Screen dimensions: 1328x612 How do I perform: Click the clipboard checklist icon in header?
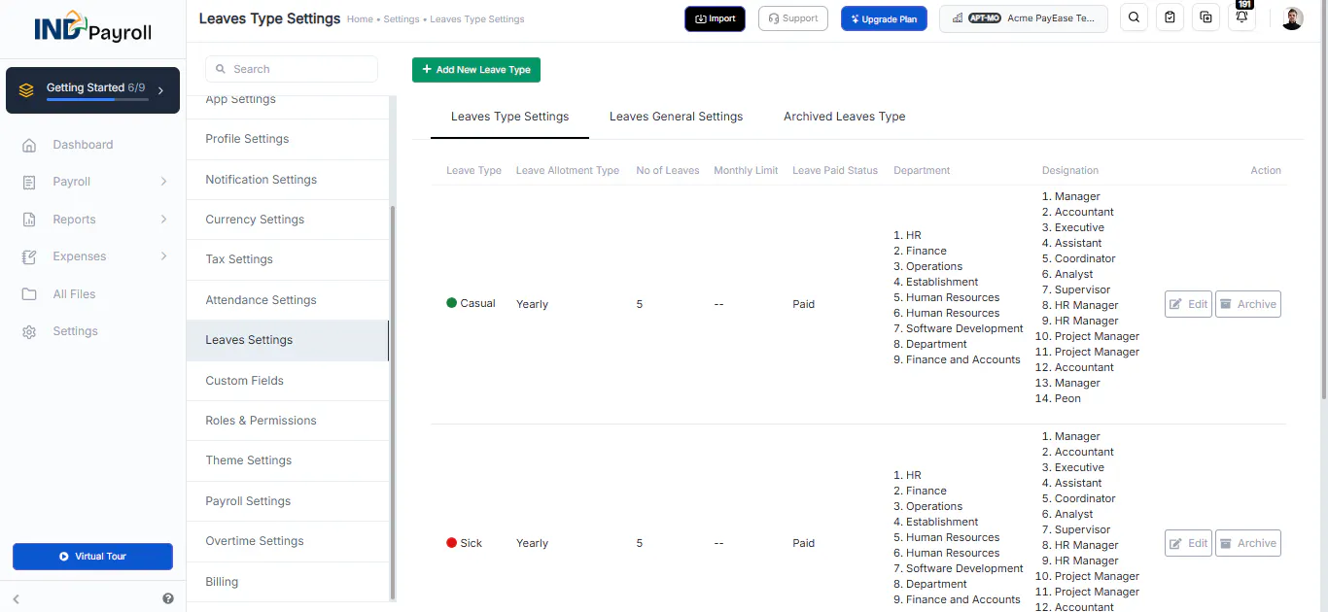tap(1170, 17)
